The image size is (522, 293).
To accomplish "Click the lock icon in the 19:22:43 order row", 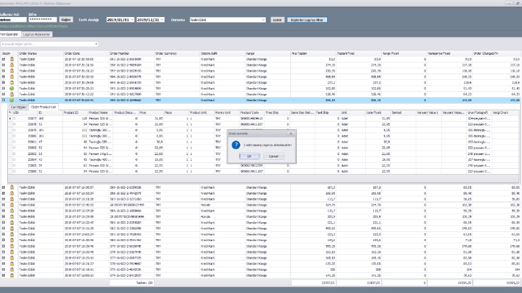I will tap(12, 223).
